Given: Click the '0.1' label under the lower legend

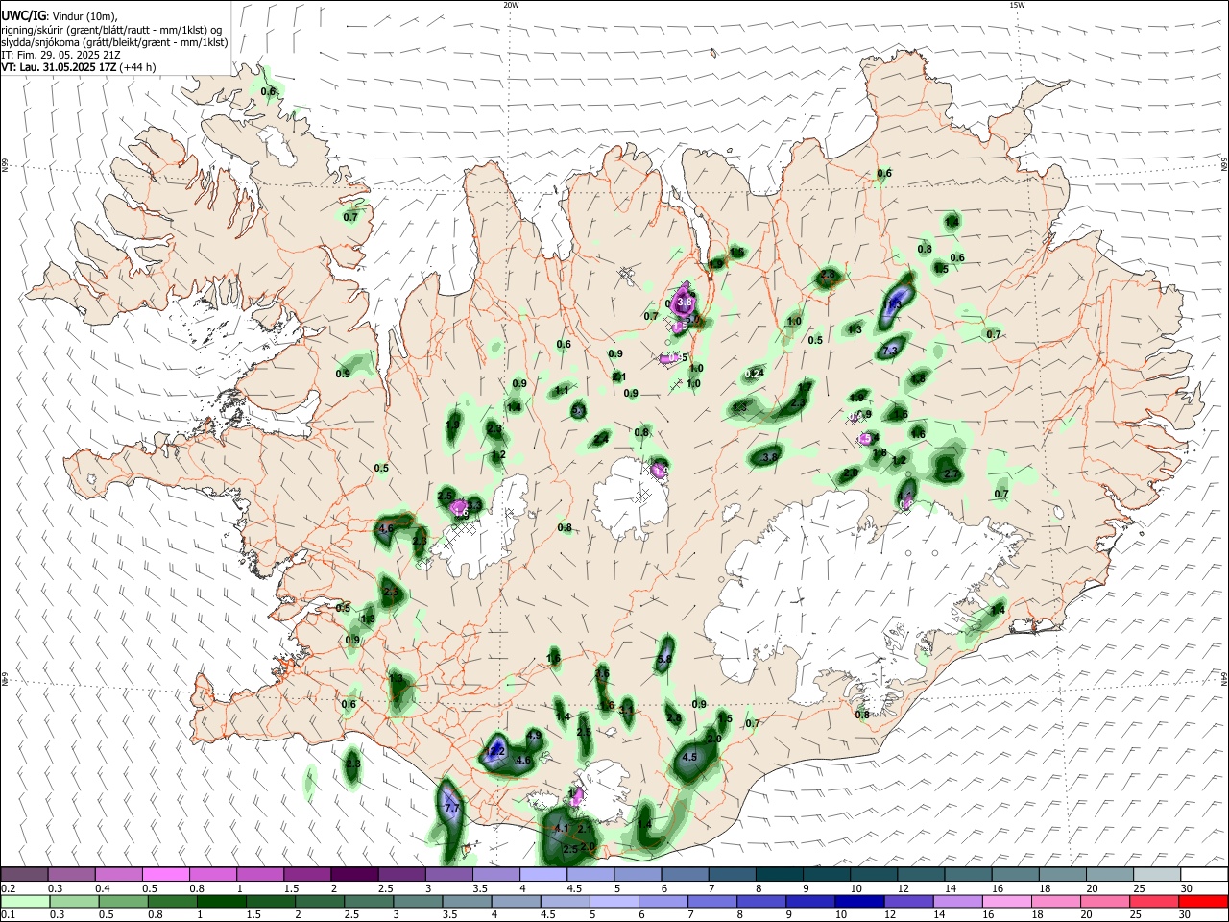Looking at the screenshot, I should click(8, 915).
